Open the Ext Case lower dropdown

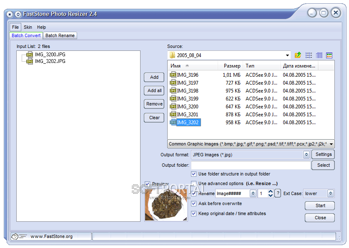tap(331, 193)
